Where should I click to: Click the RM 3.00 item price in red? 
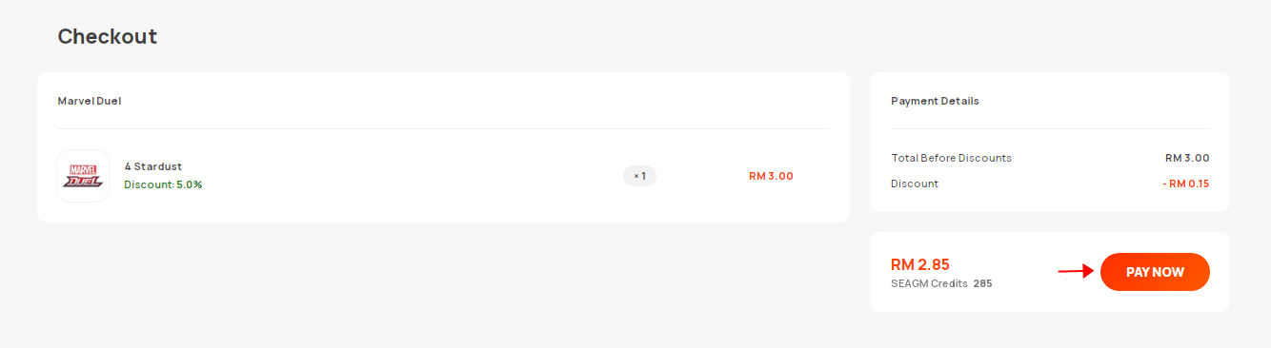[x=771, y=176]
